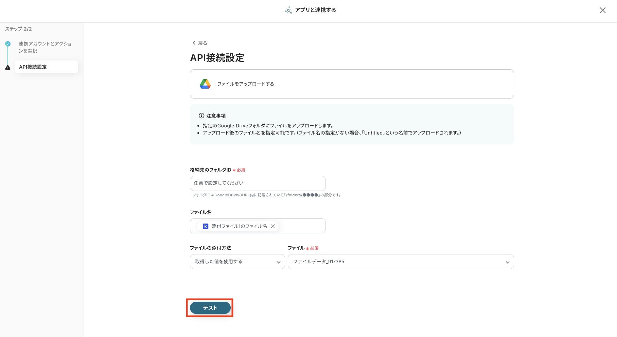The height and width of the screenshot is (337, 617).
Task: Open the ファイル data dropdown
Action: coord(401,262)
